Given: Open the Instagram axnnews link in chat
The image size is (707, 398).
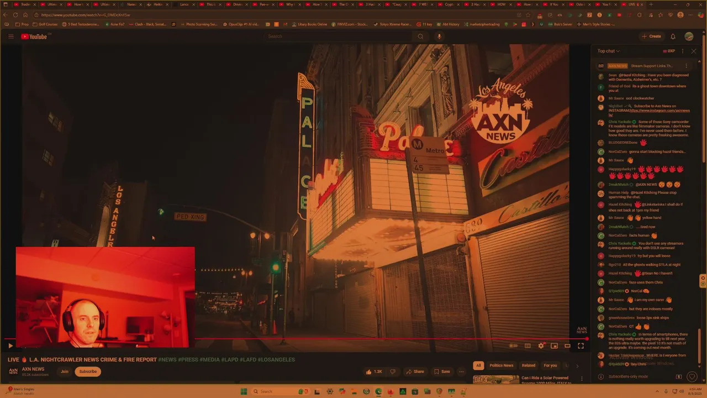Looking at the screenshot, I should click(x=649, y=113).
